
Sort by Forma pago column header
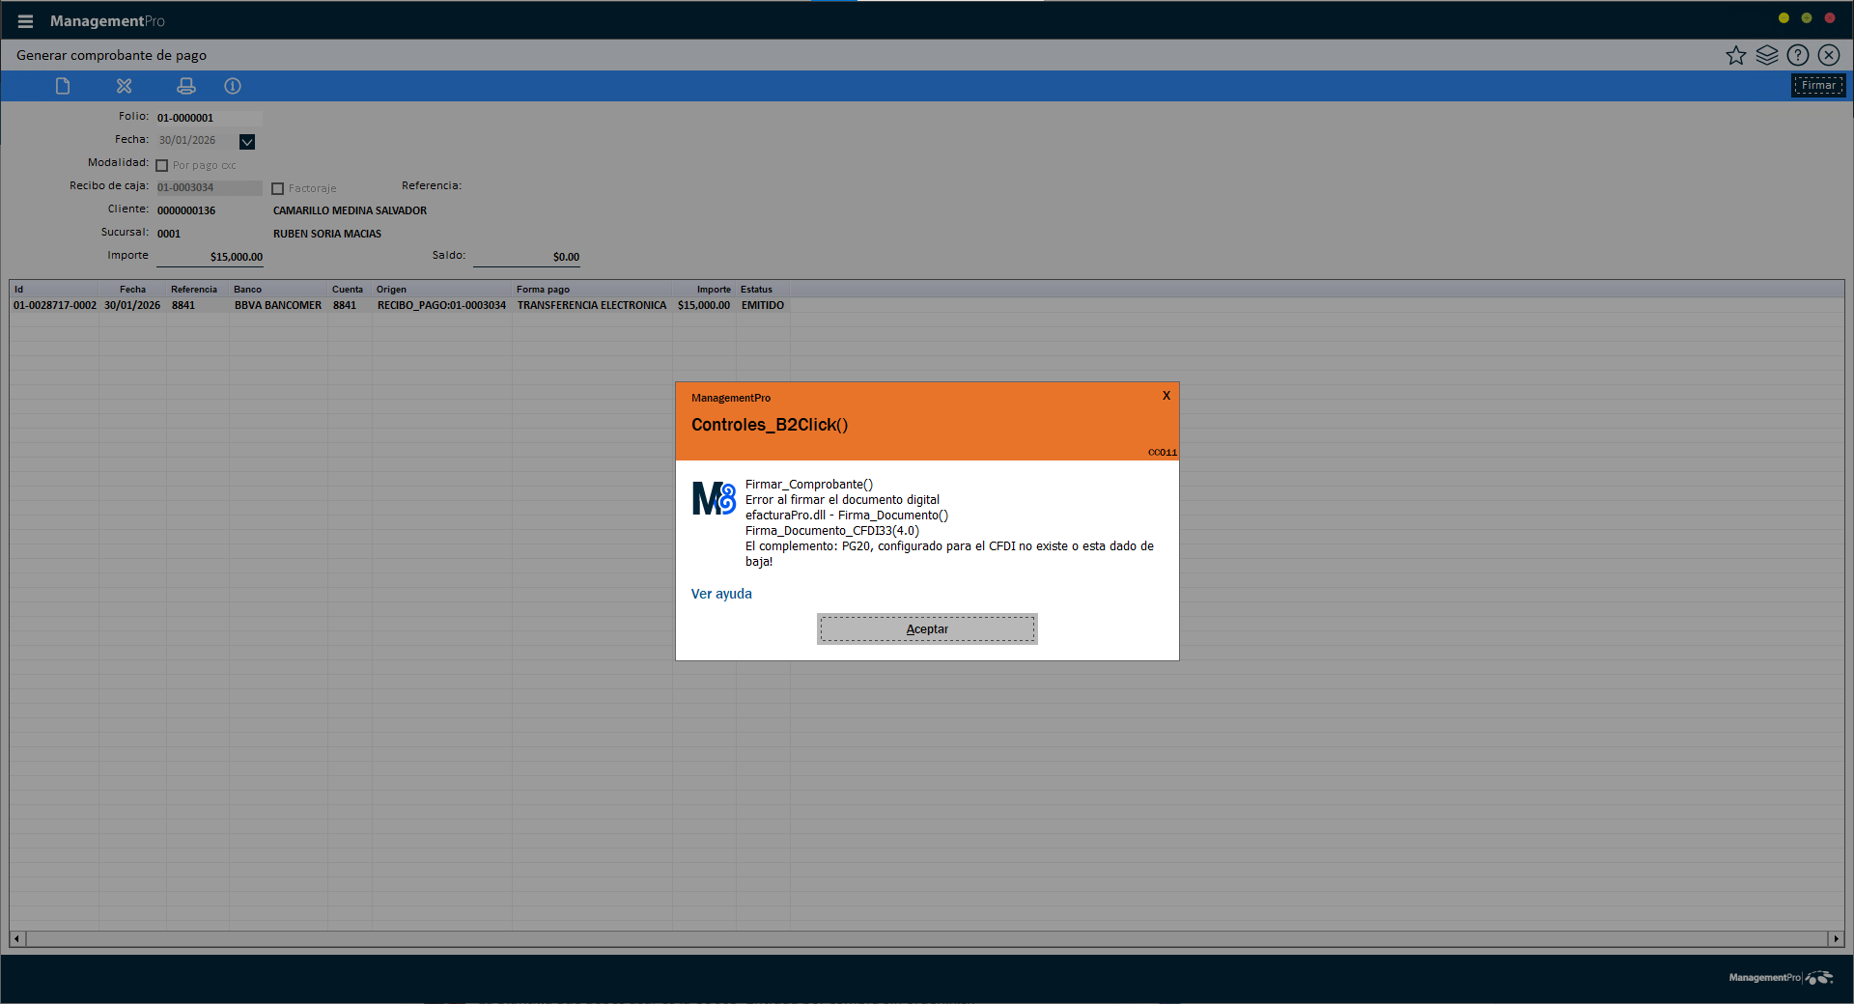tap(543, 290)
